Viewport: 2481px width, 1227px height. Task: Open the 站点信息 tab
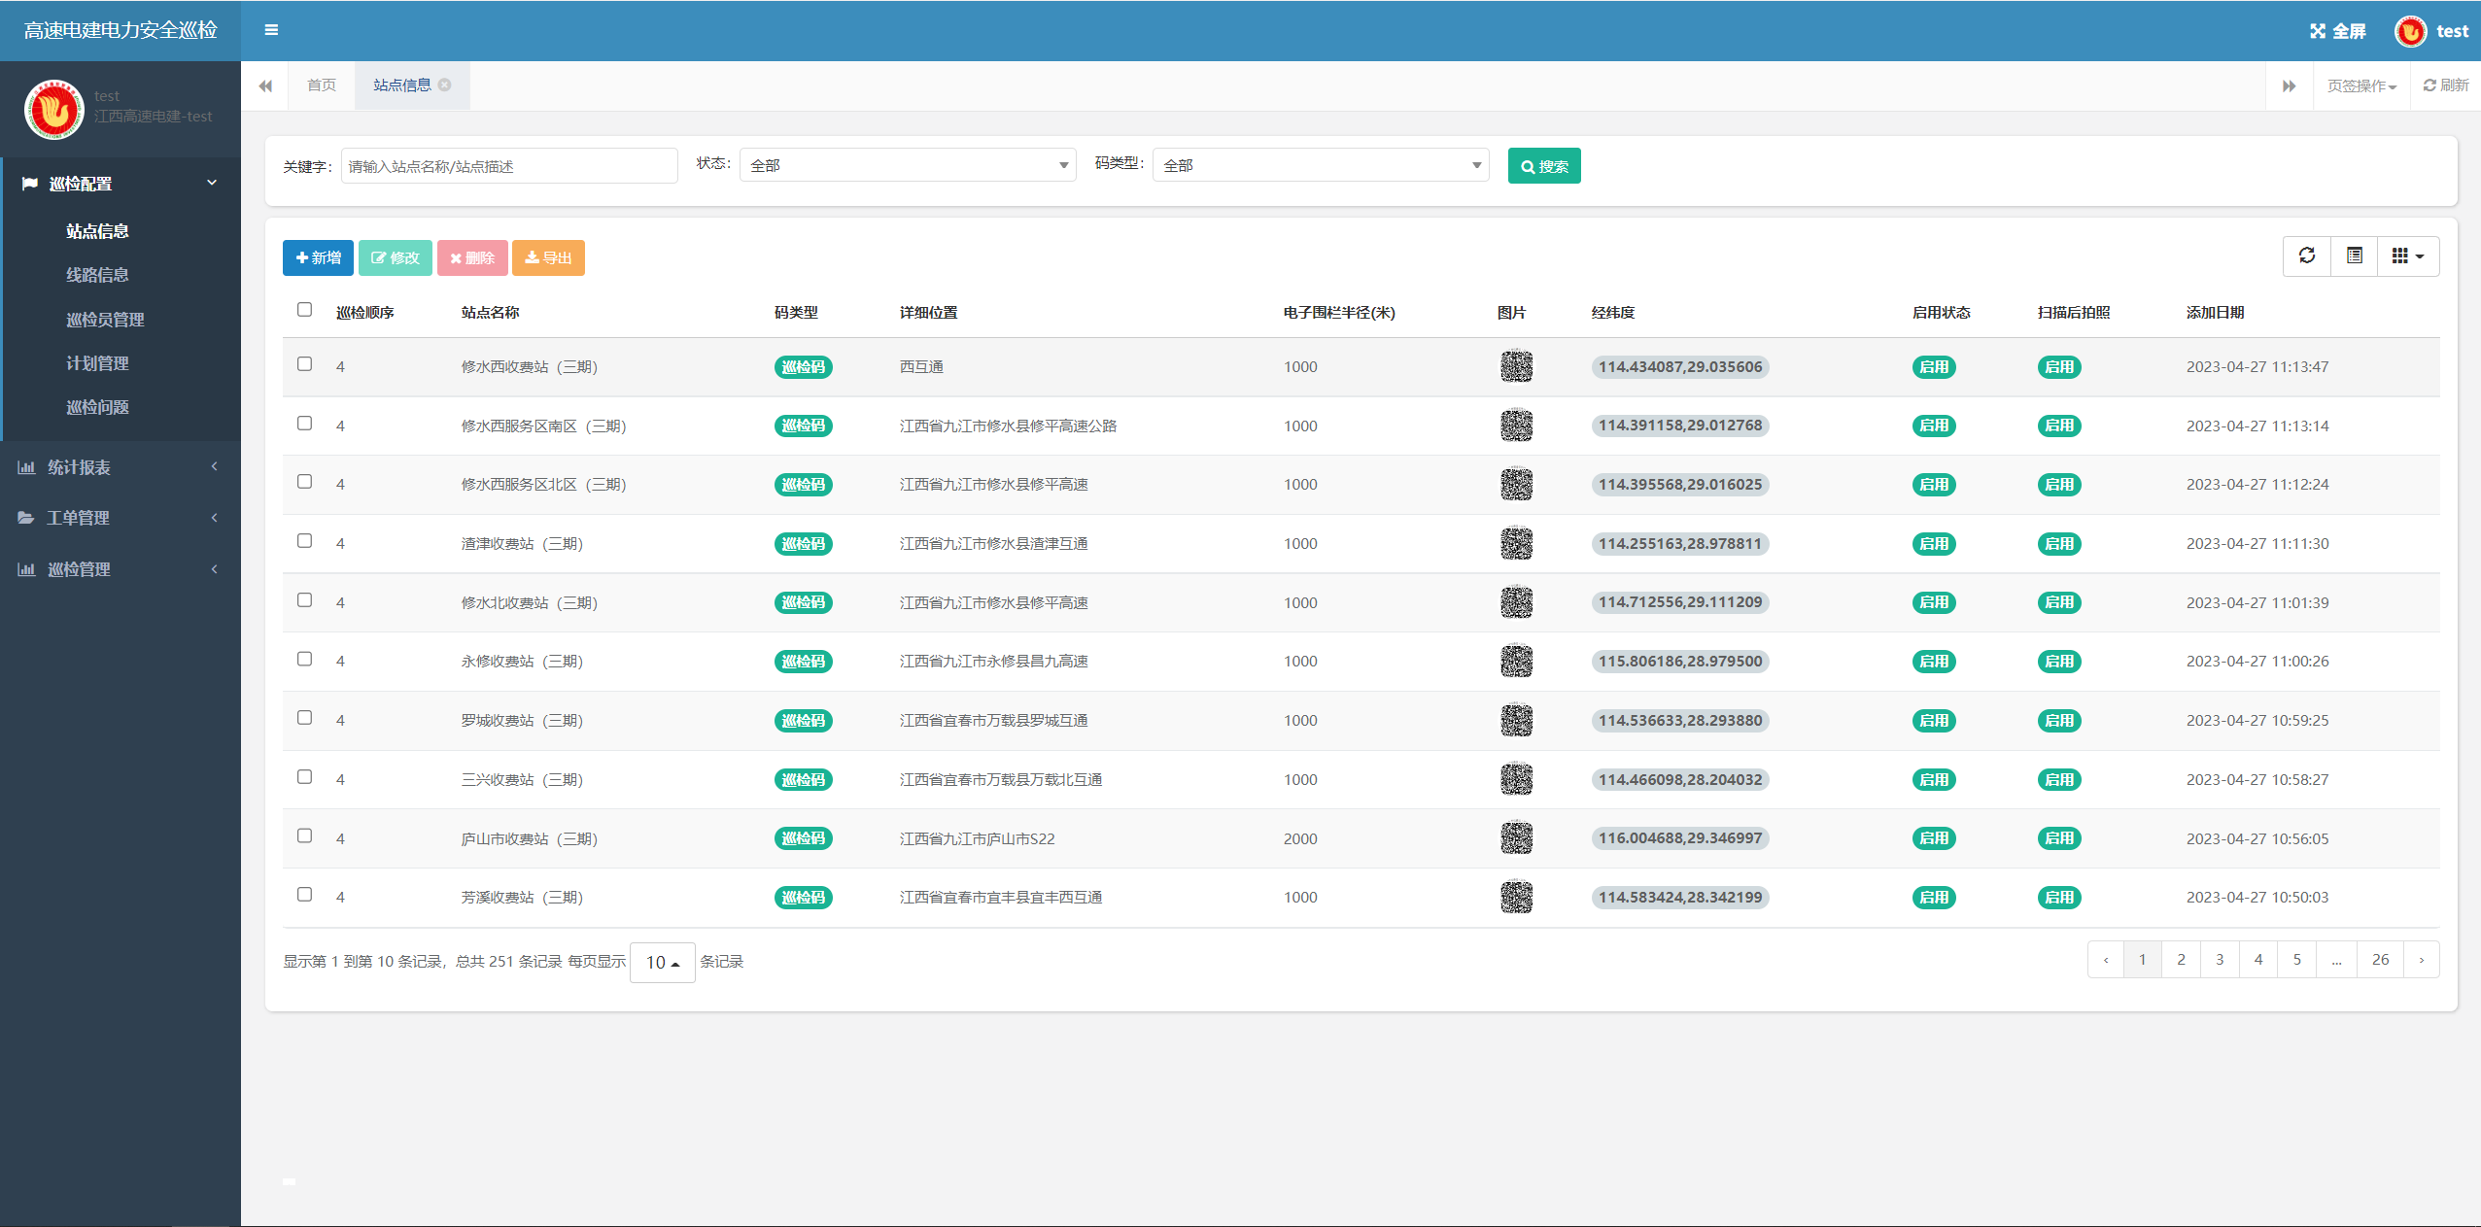(402, 84)
